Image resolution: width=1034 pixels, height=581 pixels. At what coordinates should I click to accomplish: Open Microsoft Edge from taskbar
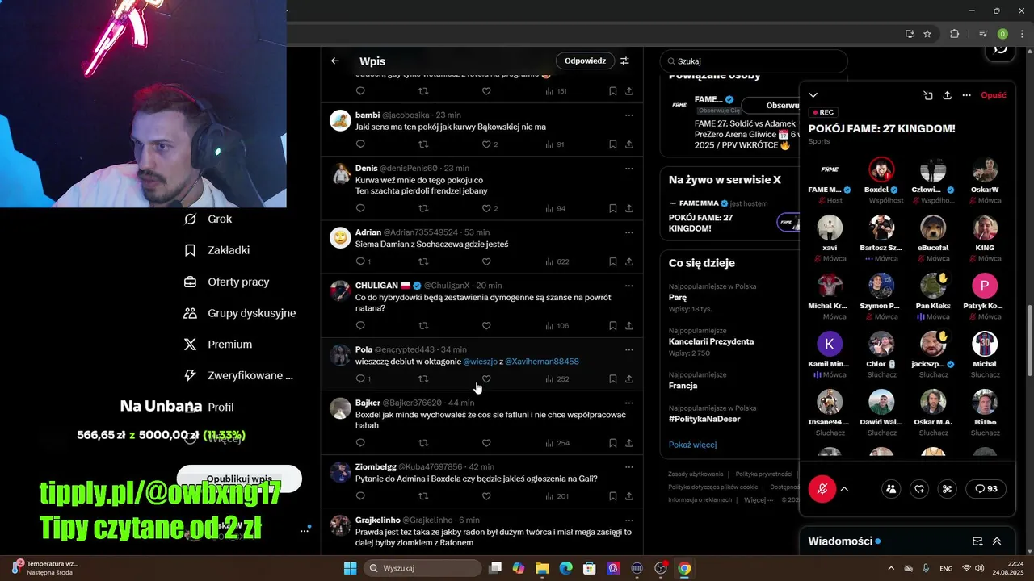point(566,568)
